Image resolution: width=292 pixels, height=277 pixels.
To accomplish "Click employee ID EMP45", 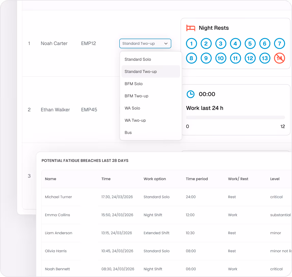I will pyautogui.click(x=89, y=110).
